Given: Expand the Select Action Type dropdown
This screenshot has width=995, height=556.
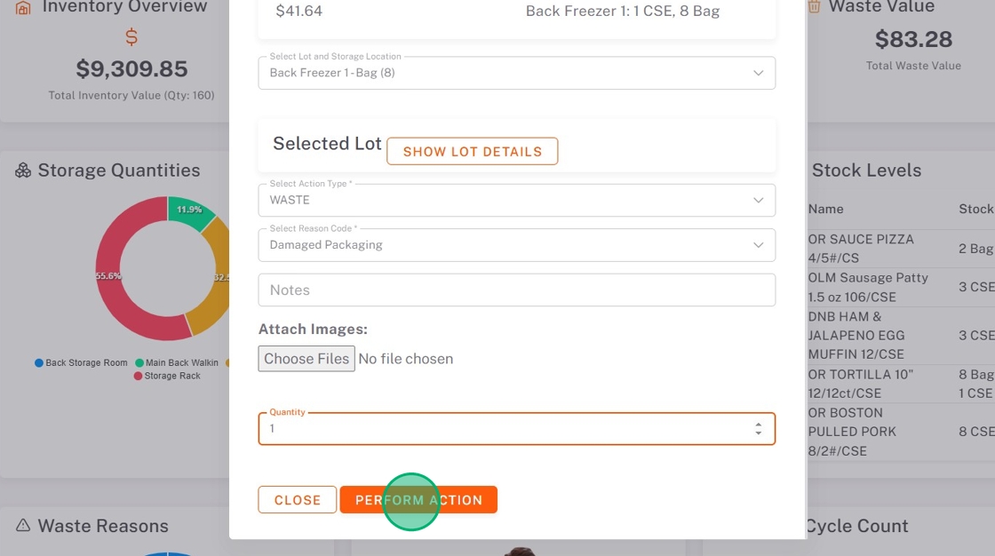Looking at the screenshot, I should click(516, 200).
